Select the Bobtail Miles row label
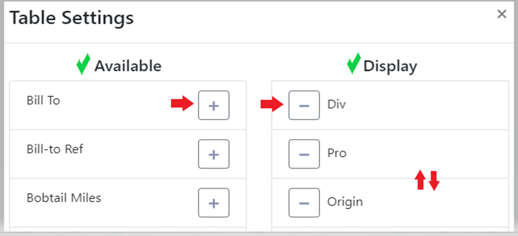 click(64, 198)
